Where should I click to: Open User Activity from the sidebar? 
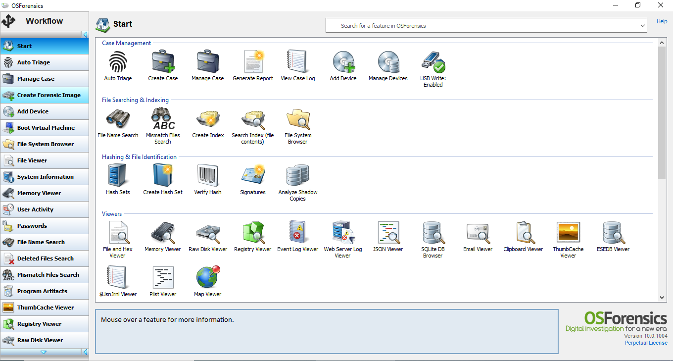(45, 209)
